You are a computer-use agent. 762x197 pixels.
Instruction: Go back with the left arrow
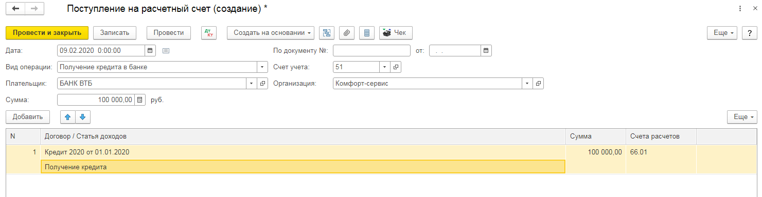pos(15,9)
